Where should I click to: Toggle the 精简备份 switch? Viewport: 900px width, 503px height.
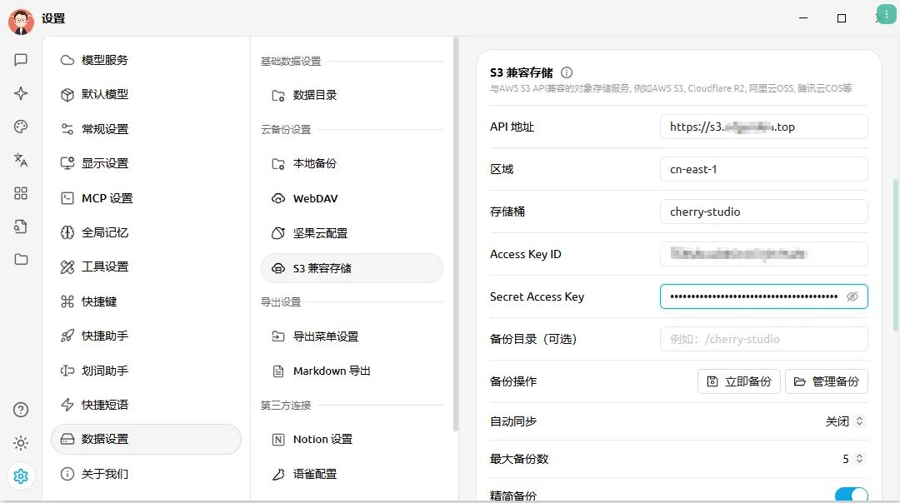[851, 496]
